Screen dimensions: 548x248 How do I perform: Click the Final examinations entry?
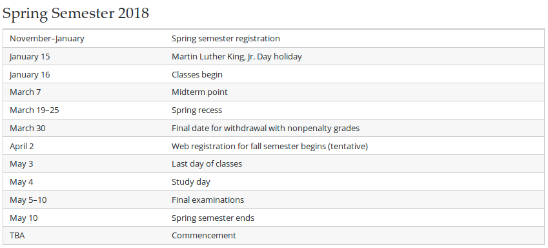pyautogui.click(x=208, y=200)
